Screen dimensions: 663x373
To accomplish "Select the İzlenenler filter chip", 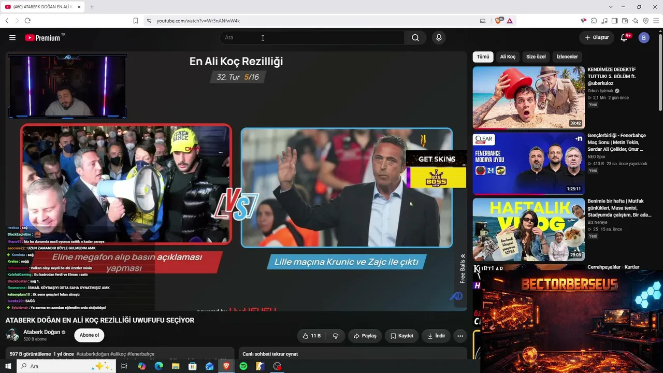I will coord(567,57).
